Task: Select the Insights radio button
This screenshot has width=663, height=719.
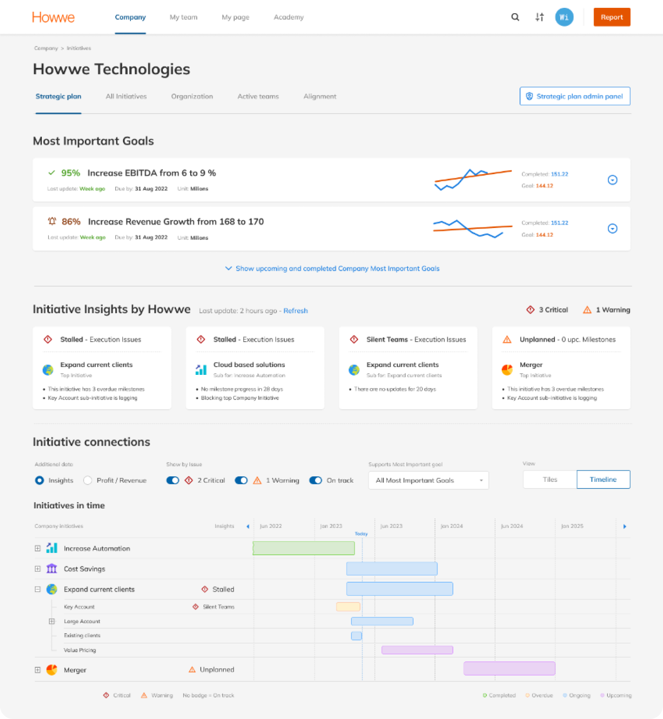Action: (x=39, y=480)
